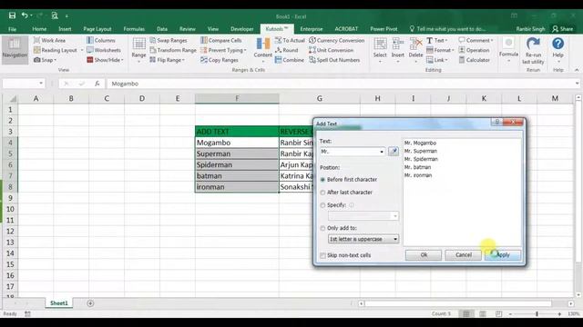The height and width of the screenshot is (327, 583).
Task: Open the Operation tool
Action: [474, 50]
